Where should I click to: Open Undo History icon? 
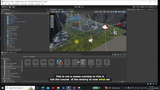click(134, 7)
